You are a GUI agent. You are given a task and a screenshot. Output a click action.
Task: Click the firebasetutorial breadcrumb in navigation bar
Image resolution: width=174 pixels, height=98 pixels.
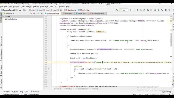click(71, 10)
